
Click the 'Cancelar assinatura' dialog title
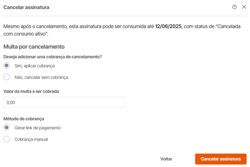tap(26, 7)
